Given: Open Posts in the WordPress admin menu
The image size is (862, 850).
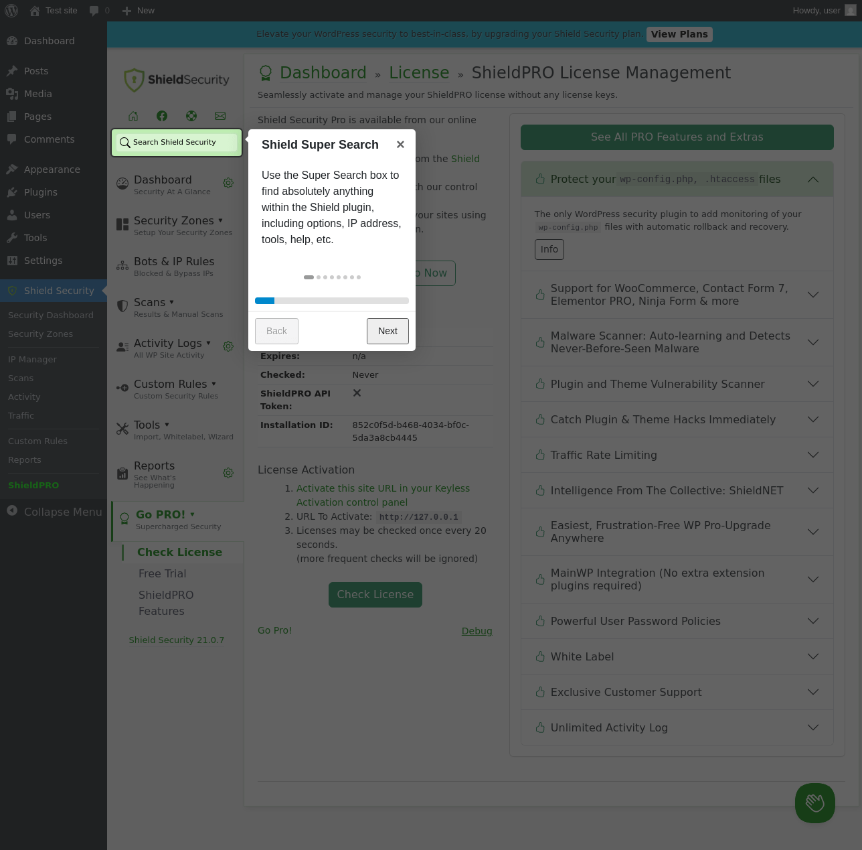Looking at the screenshot, I should [x=54, y=71].
